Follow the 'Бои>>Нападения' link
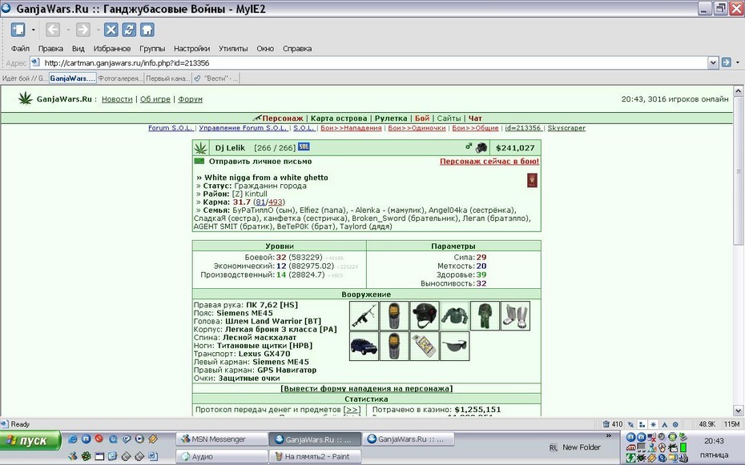The image size is (745, 465). [x=351, y=128]
